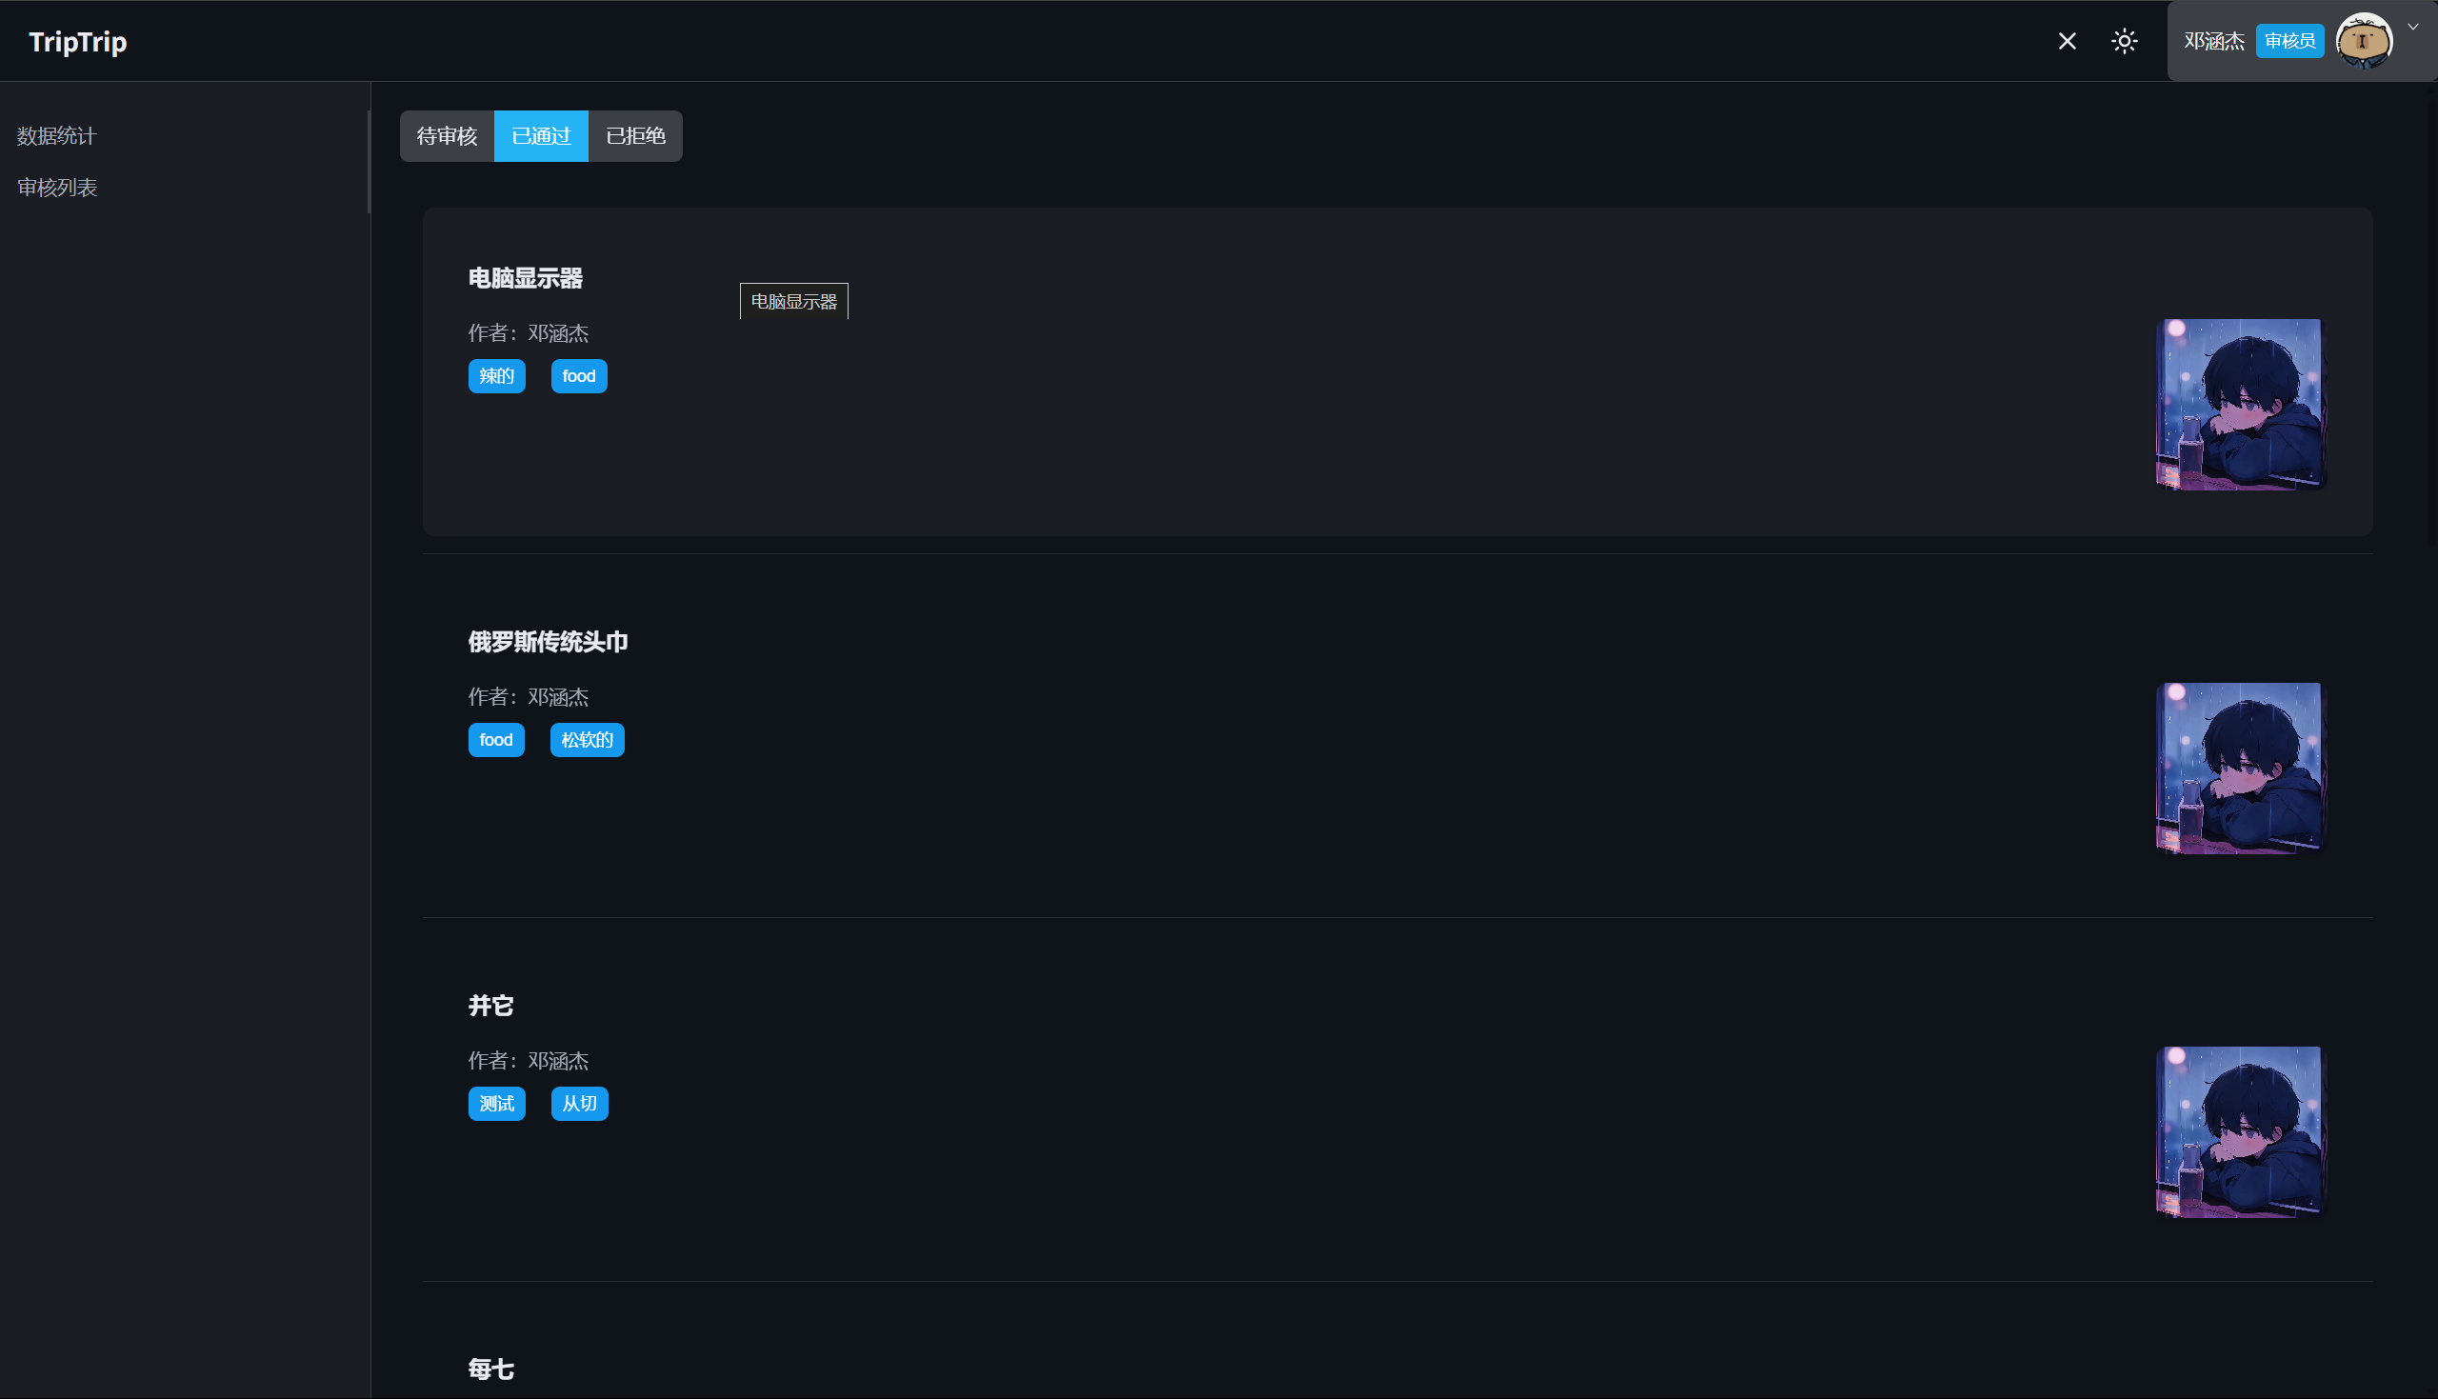Screen dimensions: 2438x1399
Task: Switch to 待审核 tab
Action: (x=447, y=136)
